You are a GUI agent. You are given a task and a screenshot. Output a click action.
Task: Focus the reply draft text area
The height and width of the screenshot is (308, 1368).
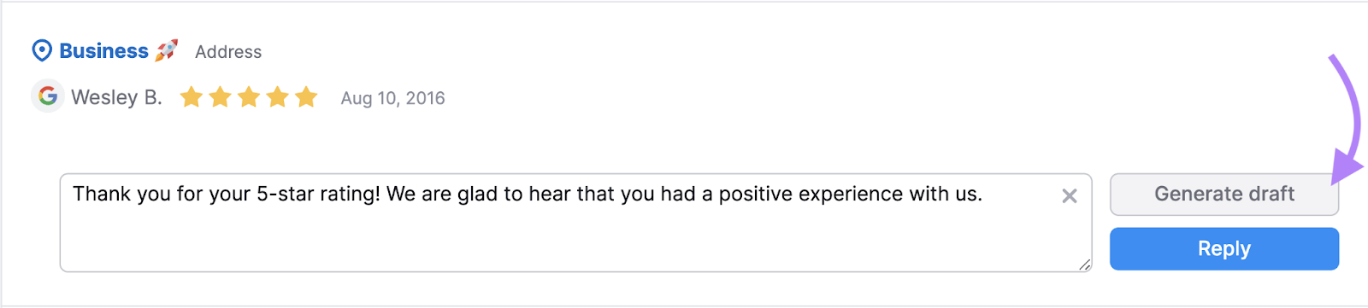(575, 223)
